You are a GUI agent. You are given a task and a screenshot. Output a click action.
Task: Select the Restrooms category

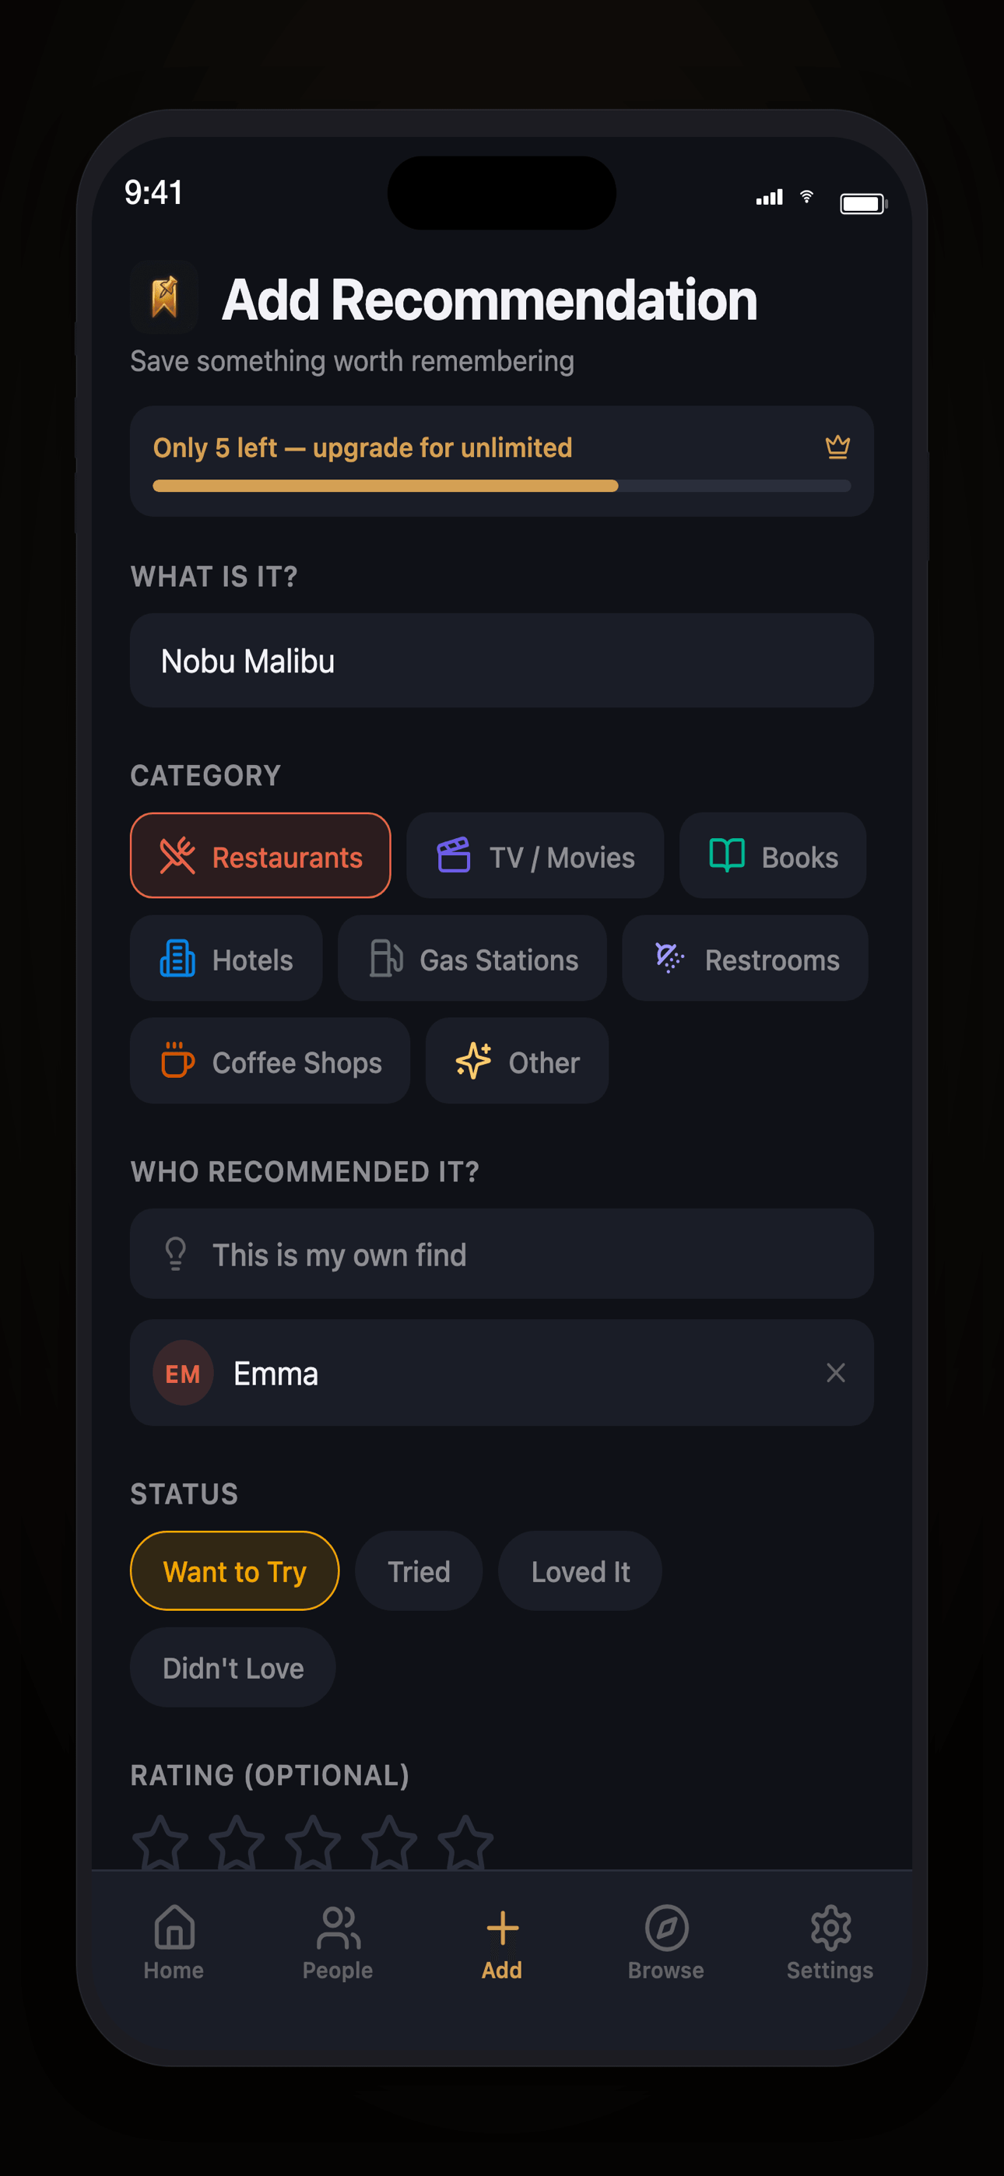coord(744,959)
